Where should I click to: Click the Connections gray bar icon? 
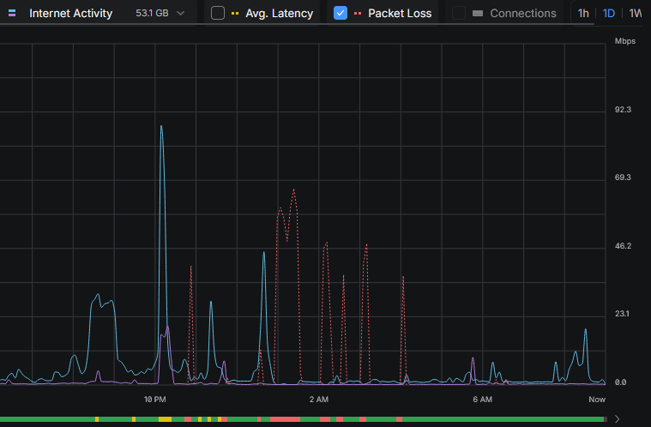(x=478, y=13)
